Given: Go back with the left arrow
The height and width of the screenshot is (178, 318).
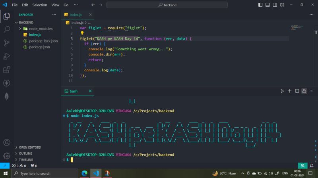Looking at the screenshot, I should 93,5.
